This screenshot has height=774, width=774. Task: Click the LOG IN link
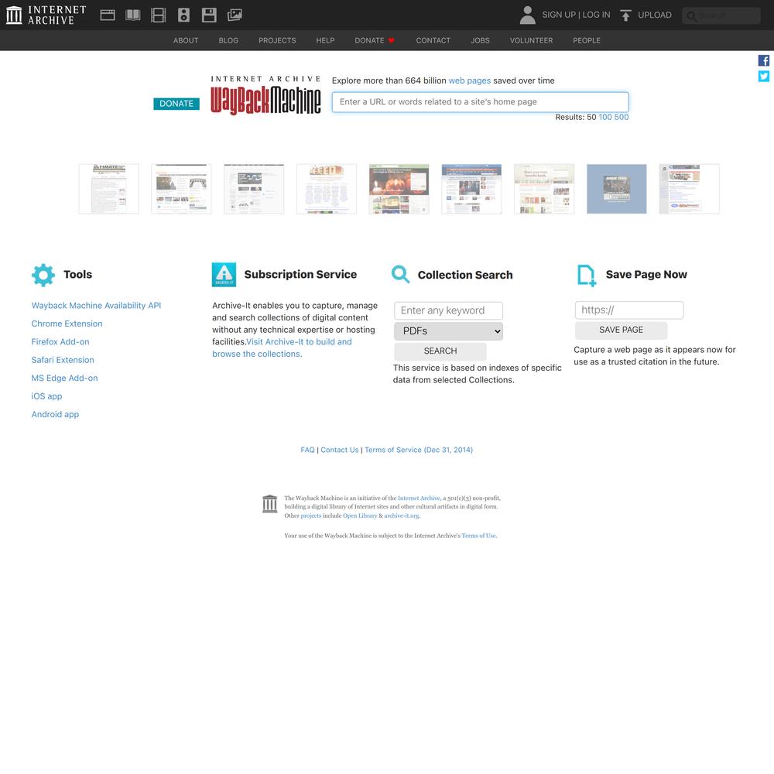596,15
